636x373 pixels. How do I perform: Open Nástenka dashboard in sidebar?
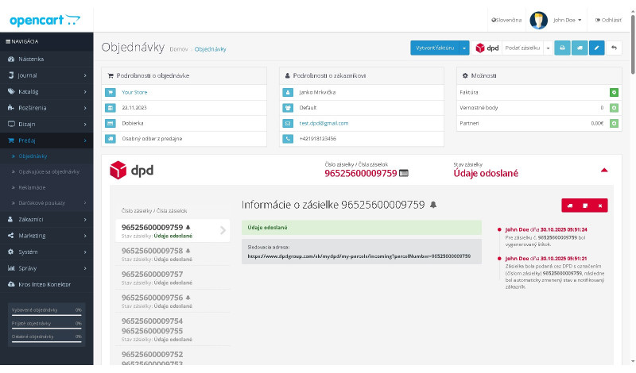point(47,60)
